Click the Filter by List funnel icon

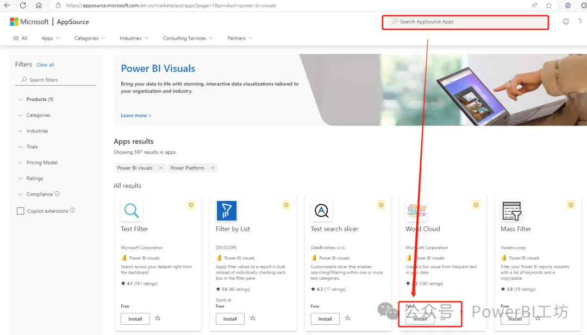[x=227, y=211]
